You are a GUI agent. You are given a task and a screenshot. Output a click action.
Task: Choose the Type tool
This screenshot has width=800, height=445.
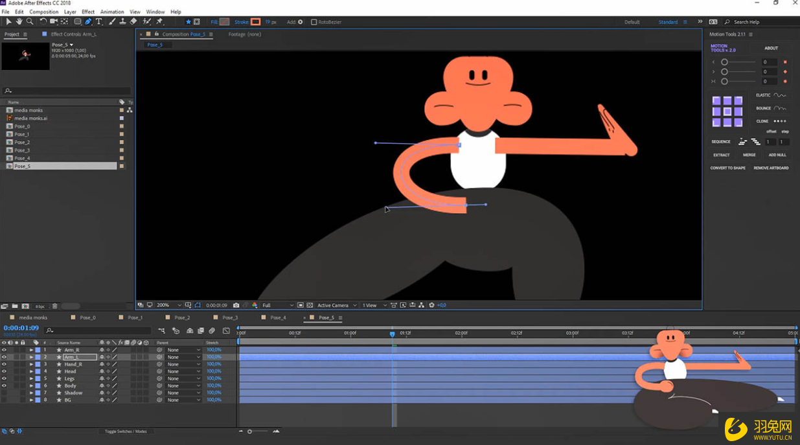pyautogui.click(x=99, y=22)
